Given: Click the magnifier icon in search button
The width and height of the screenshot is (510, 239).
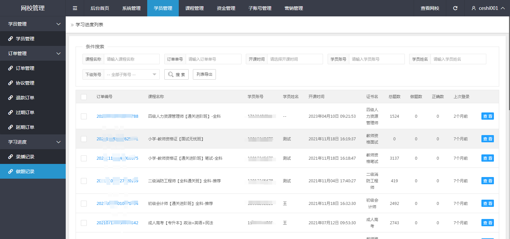Looking at the screenshot, I should 171,74.
